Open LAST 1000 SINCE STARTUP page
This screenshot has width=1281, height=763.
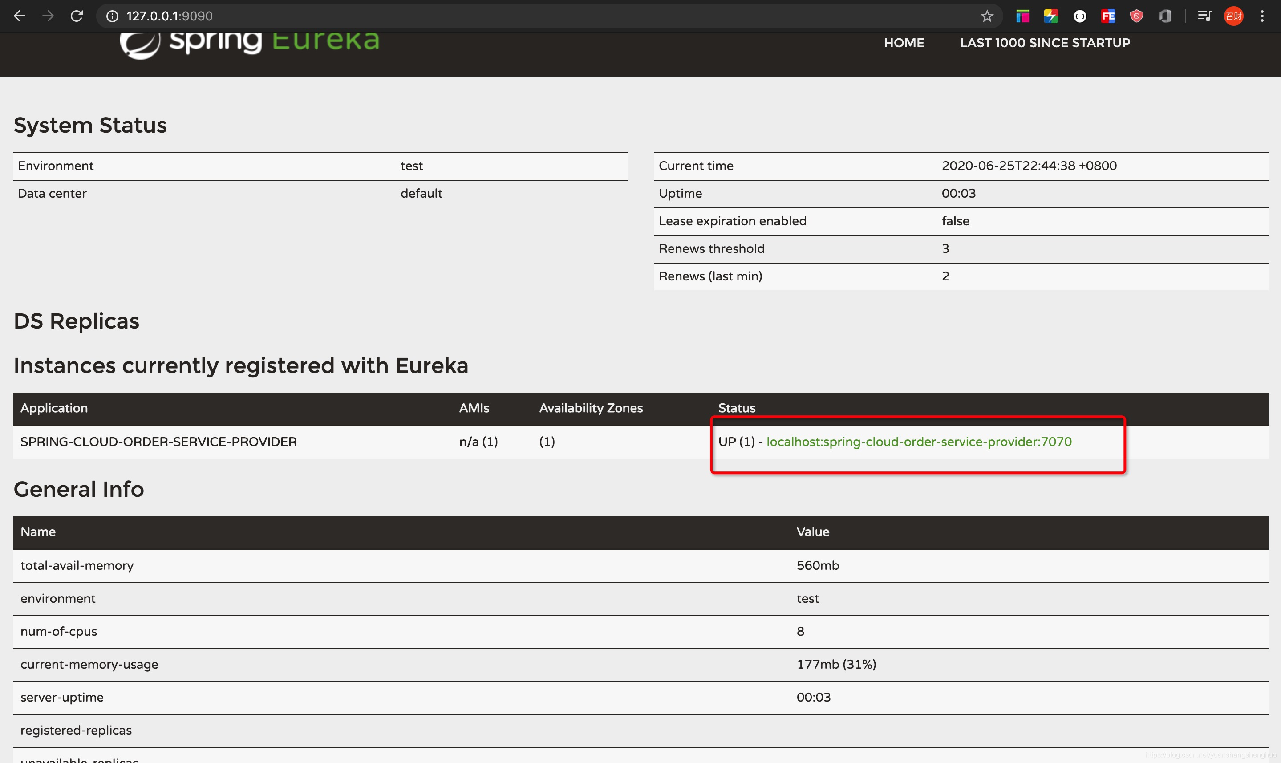click(x=1045, y=43)
